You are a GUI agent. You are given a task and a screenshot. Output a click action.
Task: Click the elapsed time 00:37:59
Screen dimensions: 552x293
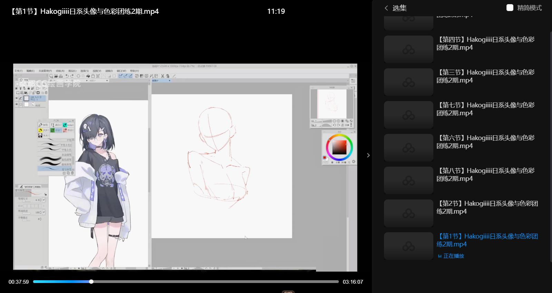(19, 282)
